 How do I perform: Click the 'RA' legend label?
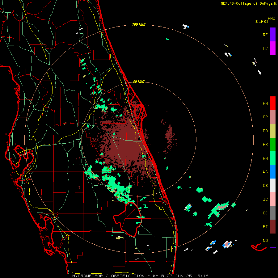[265, 158]
